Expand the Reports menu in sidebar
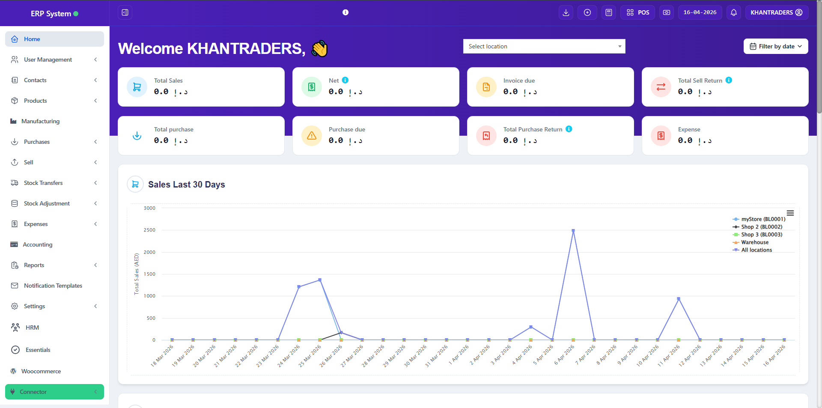822x408 pixels. tap(34, 265)
